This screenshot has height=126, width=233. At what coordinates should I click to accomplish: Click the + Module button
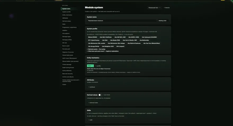(167, 8)
